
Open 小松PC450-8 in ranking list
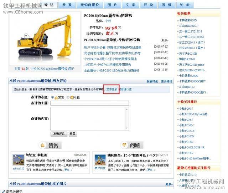click(x=187, y=131)
